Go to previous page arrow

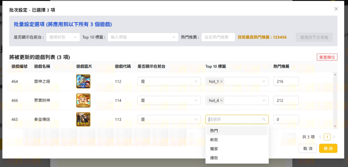320,137
